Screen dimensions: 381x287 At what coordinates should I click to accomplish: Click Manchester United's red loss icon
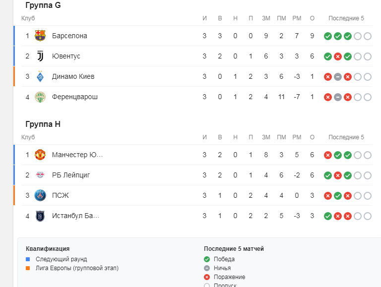[x=328, y=155]
